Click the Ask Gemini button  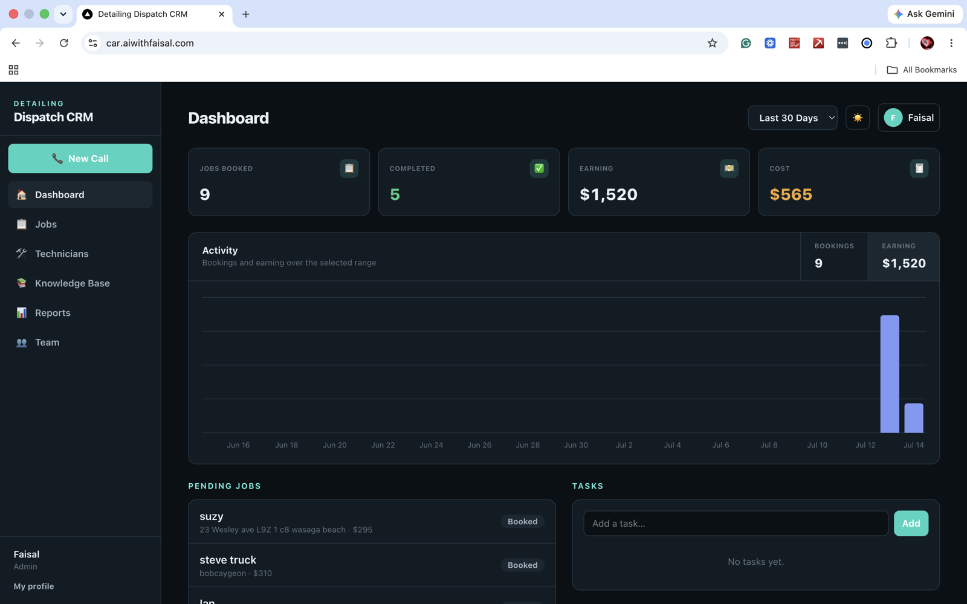924,14
